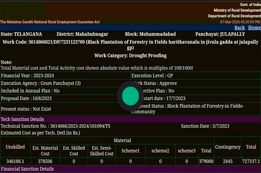Select the Unskilled cost value 346186.1
The image size is (261, 173).
point(15,161)
